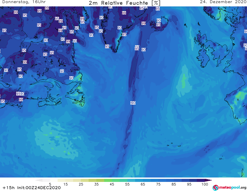Image resolution: width=247 pixels, height=191 pixels.
Task: Click the legend value 15
Action: click(x=65, y=184)
